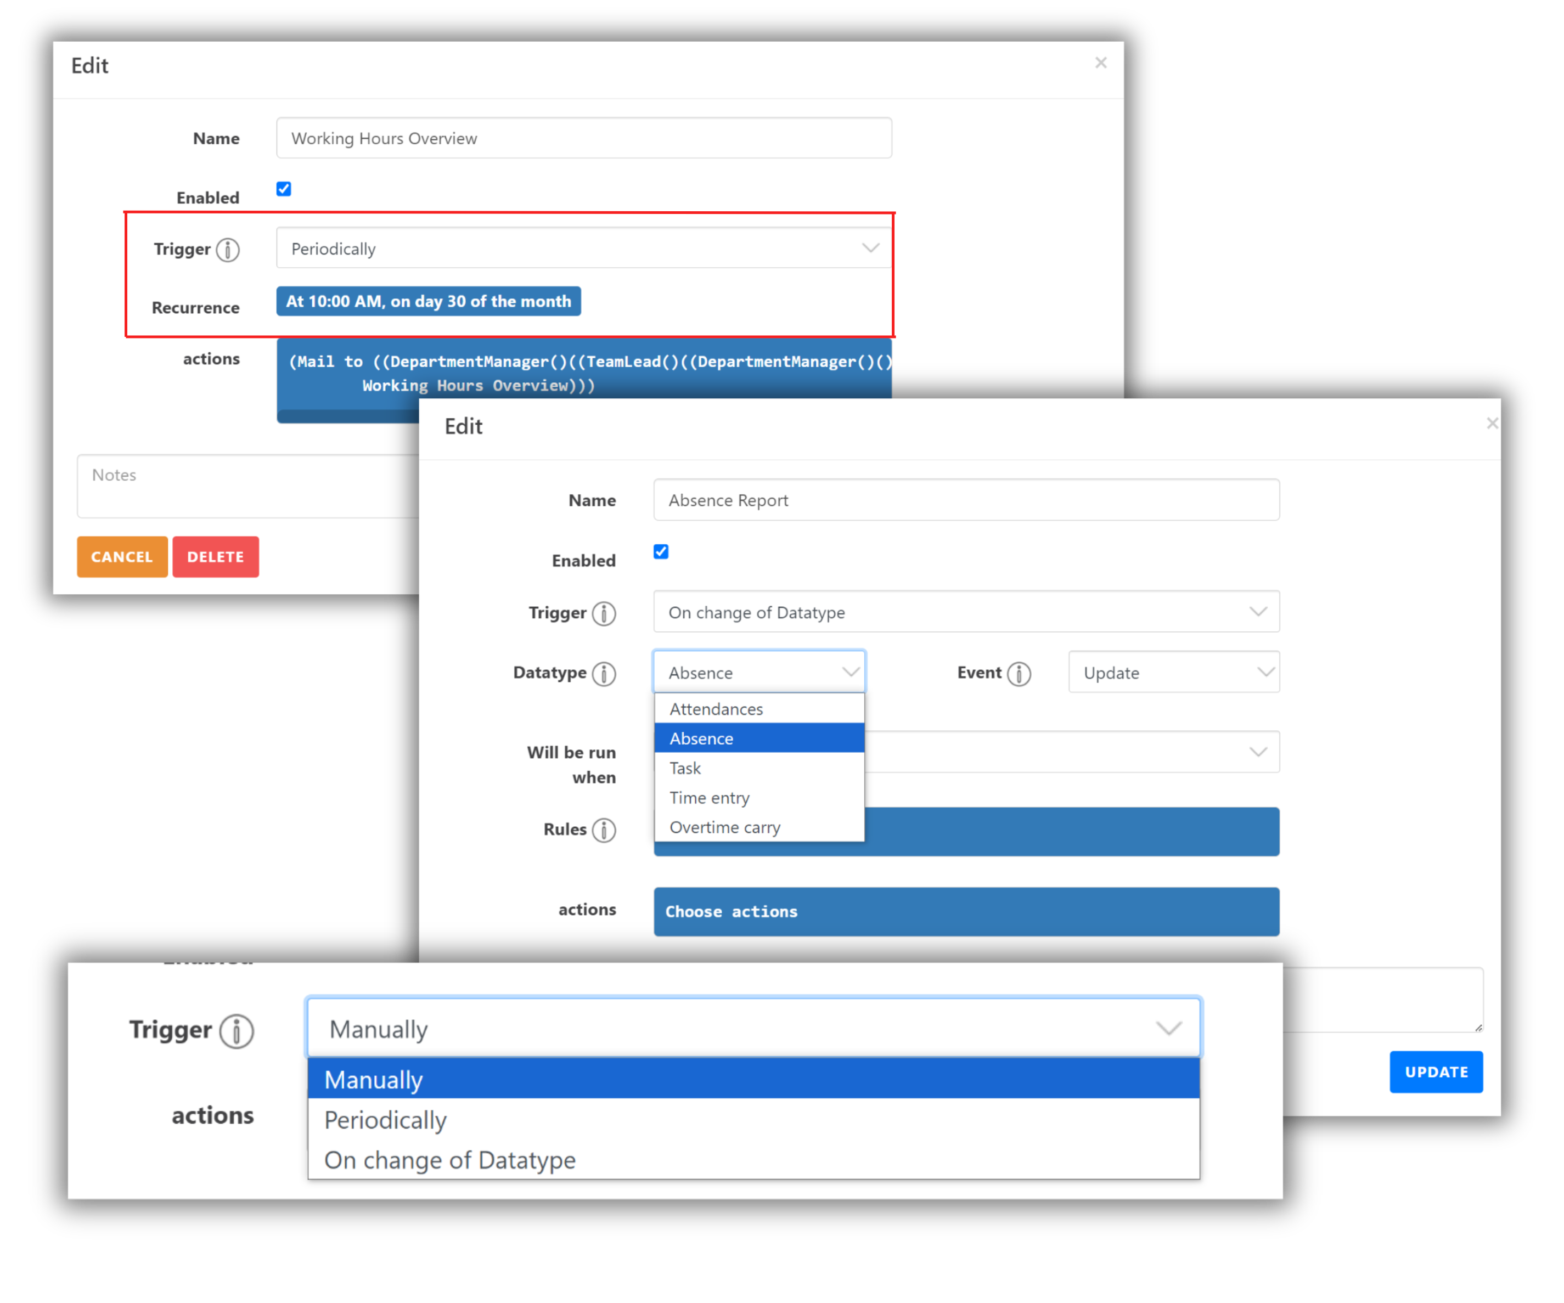Close the Absence Report edit dialog

point(1493,423)
